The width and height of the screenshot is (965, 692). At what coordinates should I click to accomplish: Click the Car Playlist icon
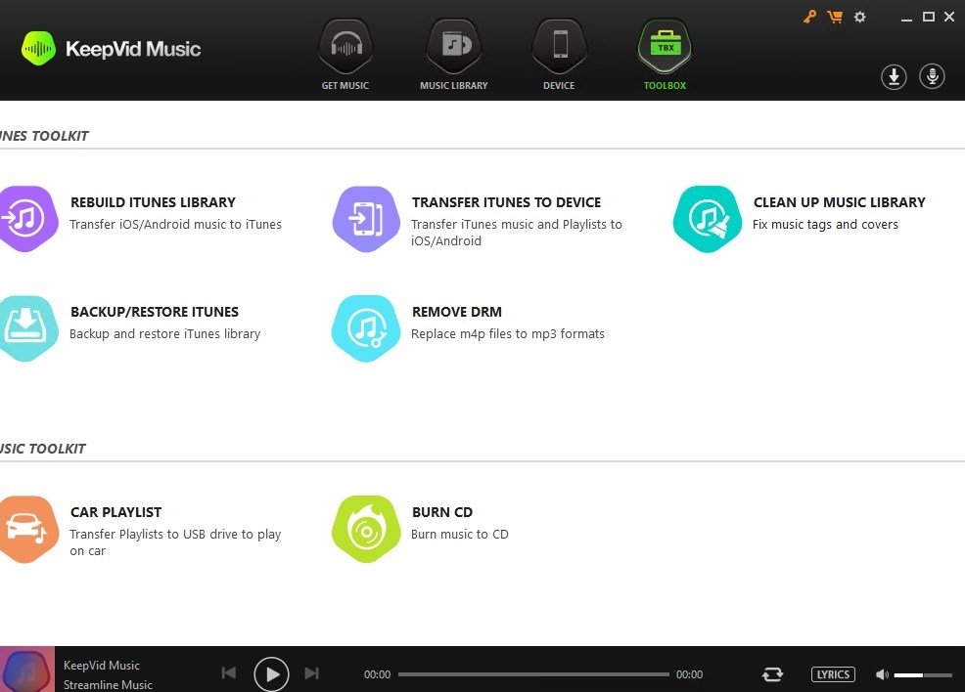click(x=28, y=529)
